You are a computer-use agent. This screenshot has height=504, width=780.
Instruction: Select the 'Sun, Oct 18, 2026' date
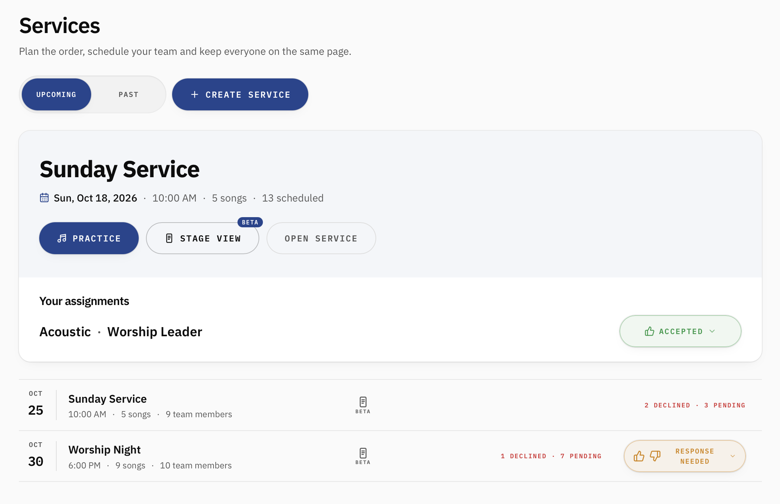[96, 198]
